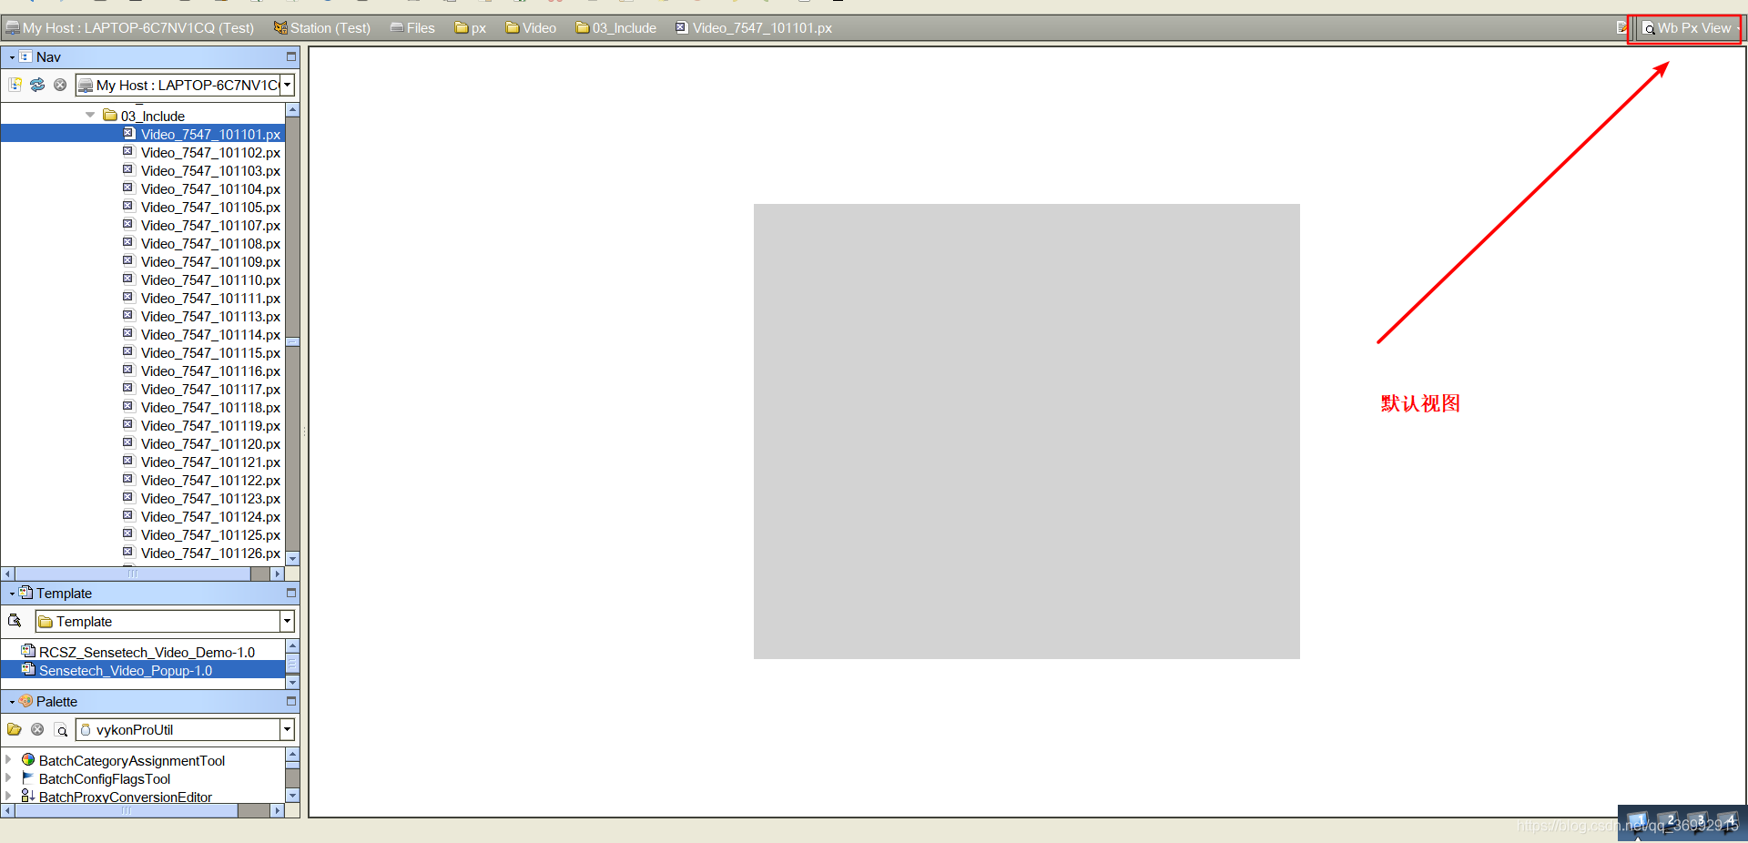Go to 03_Include in path bar
This screenshot has height=843, width=1748.
click(x=615, y=28)
